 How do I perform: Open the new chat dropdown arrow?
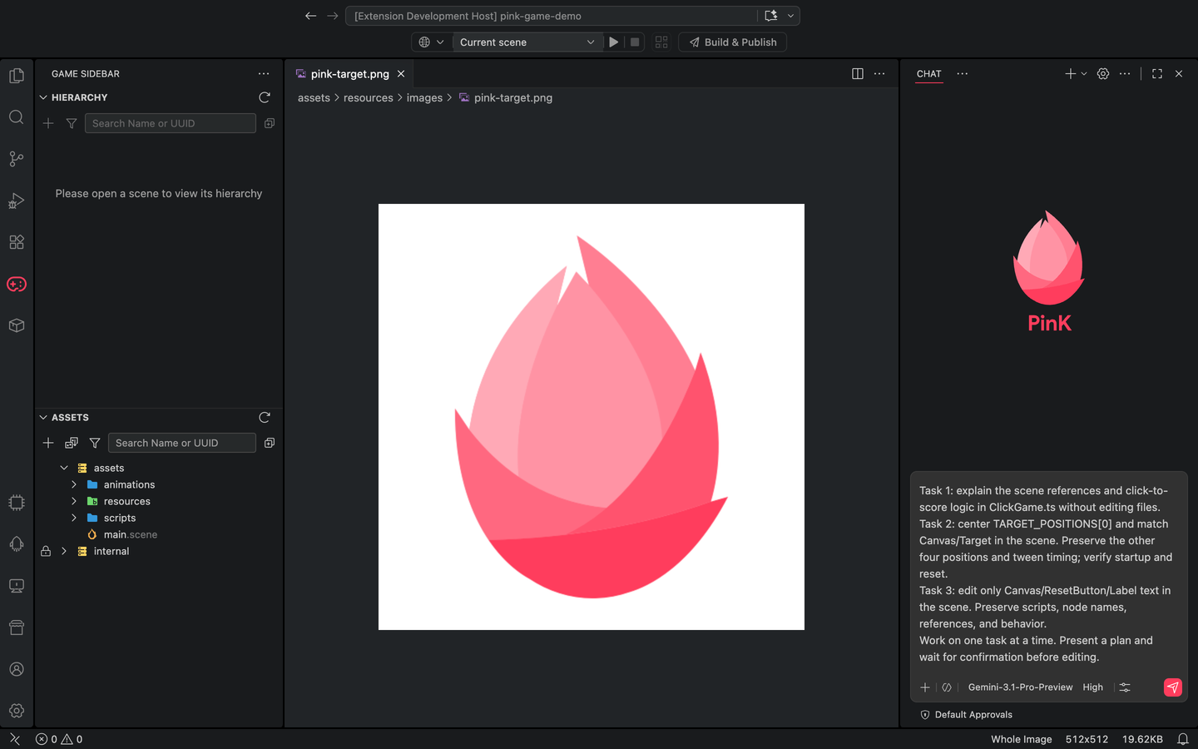click(1084, 73)
